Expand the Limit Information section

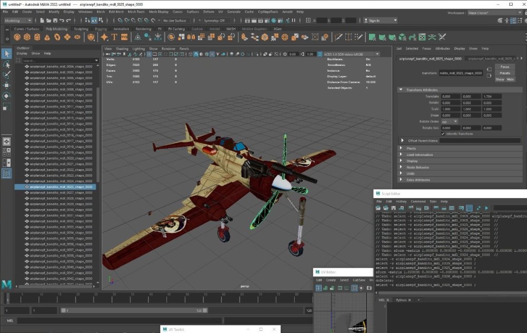point(420,155)
